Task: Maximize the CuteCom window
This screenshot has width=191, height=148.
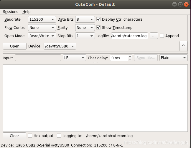Action: pos(180,4)
